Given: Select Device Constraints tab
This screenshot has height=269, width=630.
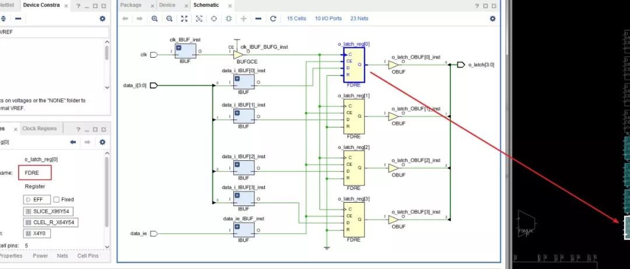Looking at the screenshot, I should 41,5.
